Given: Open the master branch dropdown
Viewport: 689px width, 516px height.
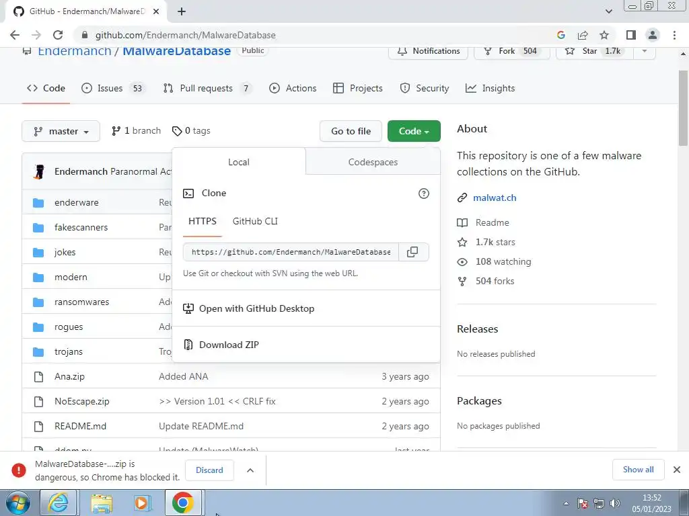Looking at the screenshot, I should tap(61, 131).
